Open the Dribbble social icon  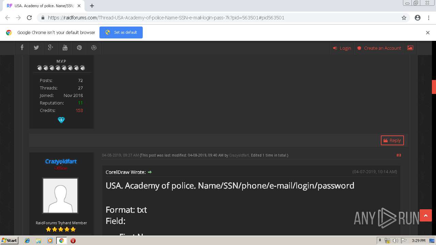(x=94, y=48)
